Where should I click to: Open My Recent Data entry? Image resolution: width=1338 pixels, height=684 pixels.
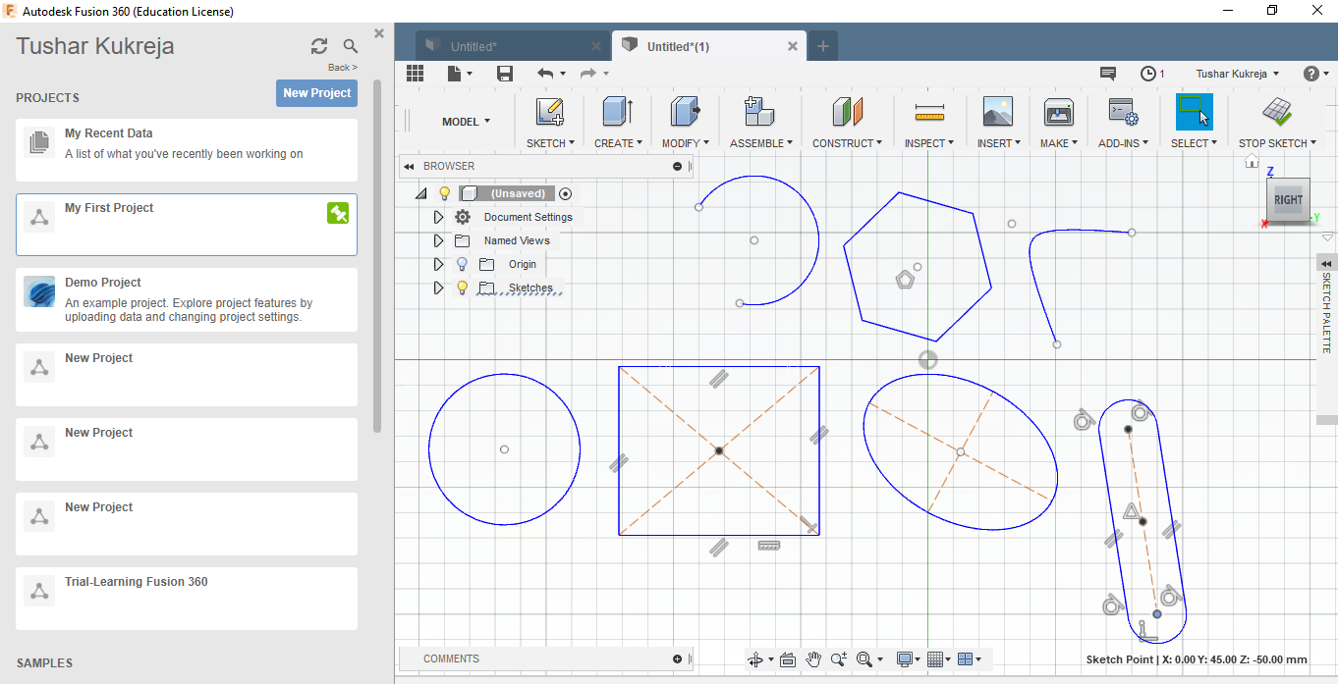click(x=187, y=150)
